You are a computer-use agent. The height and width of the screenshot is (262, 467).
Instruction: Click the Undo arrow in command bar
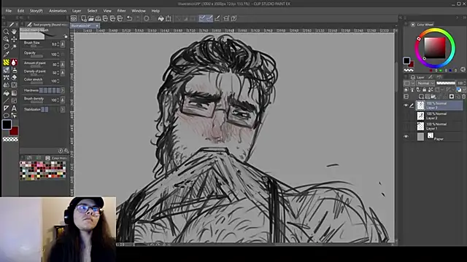tap(129, 18)
